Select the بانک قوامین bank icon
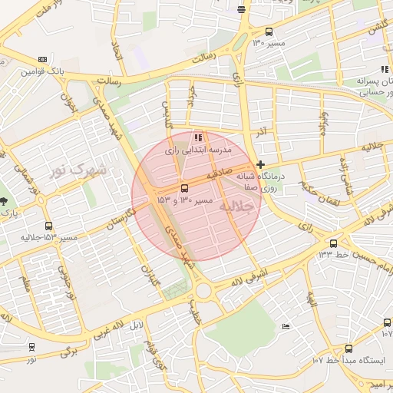Viewport: 393px width, 393px height. tap(42, 60)
